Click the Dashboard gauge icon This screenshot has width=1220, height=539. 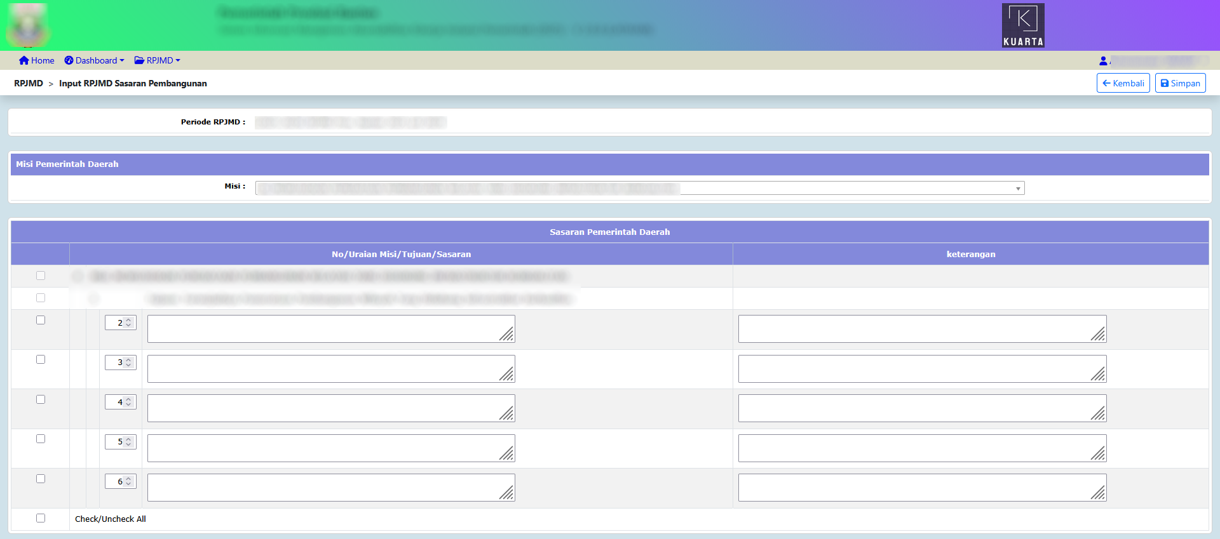point(69,60)
